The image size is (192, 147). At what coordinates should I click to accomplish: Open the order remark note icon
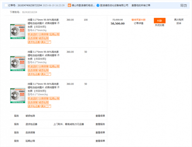[182, 5]
